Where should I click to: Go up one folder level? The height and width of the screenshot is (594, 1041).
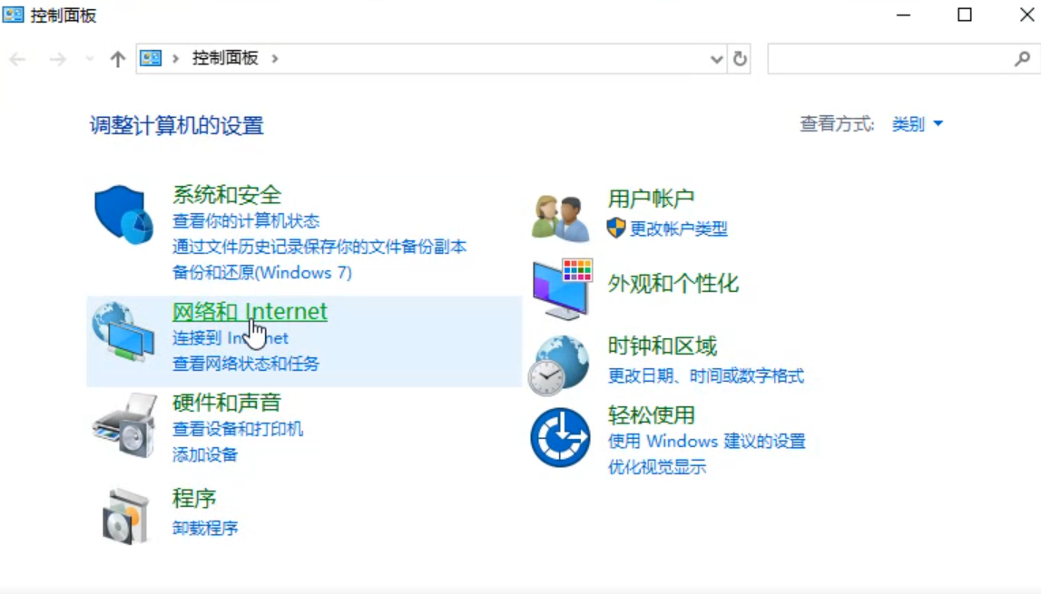point(117,59)
